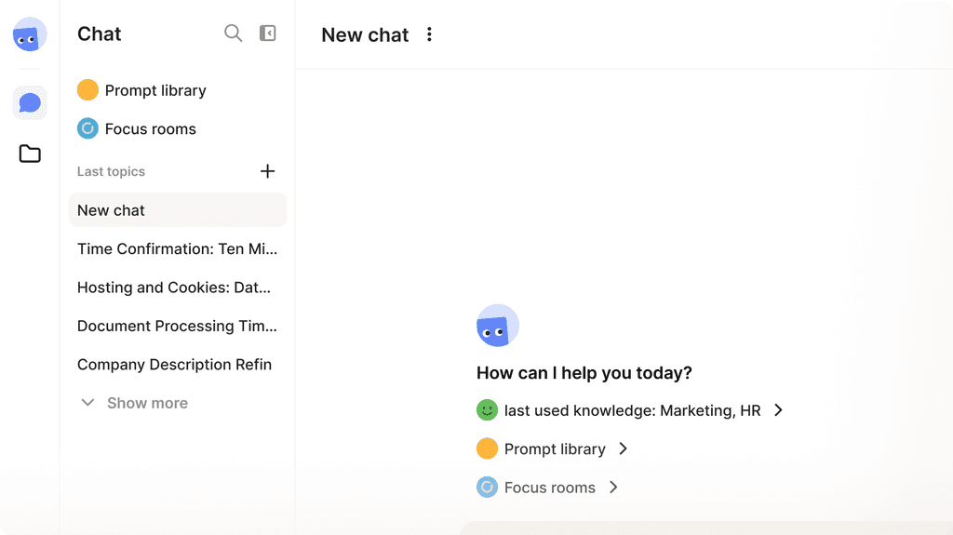This screenshot has width=953, height=535.
Task: Click the 'Last topics' section label
Action: [112, 171]
